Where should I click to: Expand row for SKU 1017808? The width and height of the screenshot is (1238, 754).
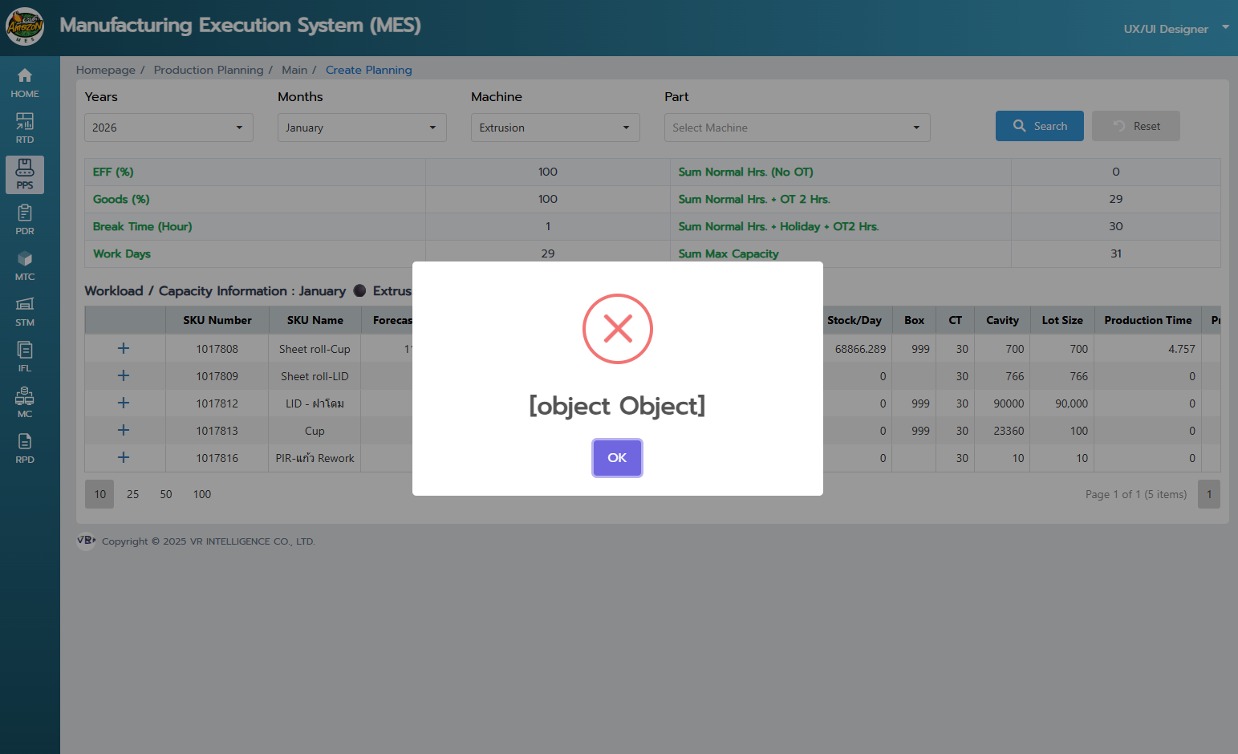pyautogui.click(x=124, y=348)
